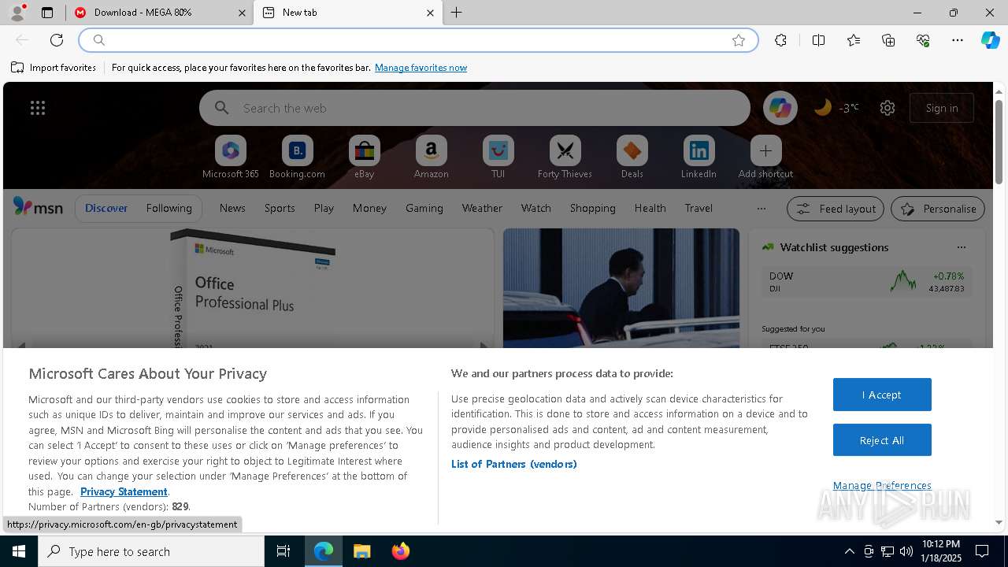Refresh the page
This screenshot has width=1008, height=567.
coord(57,40)
